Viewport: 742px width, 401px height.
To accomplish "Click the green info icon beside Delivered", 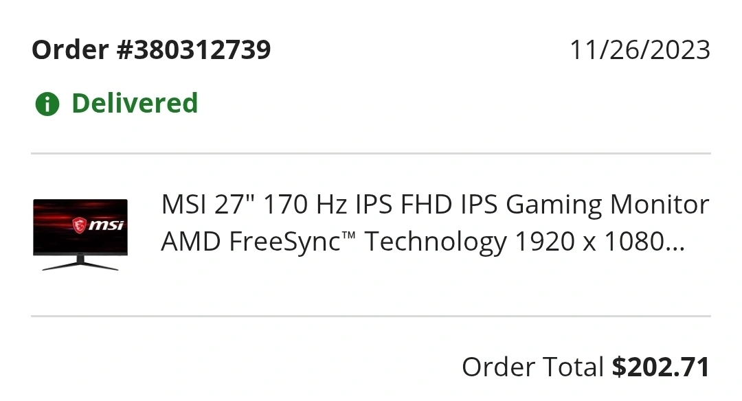I will [47, 104].
